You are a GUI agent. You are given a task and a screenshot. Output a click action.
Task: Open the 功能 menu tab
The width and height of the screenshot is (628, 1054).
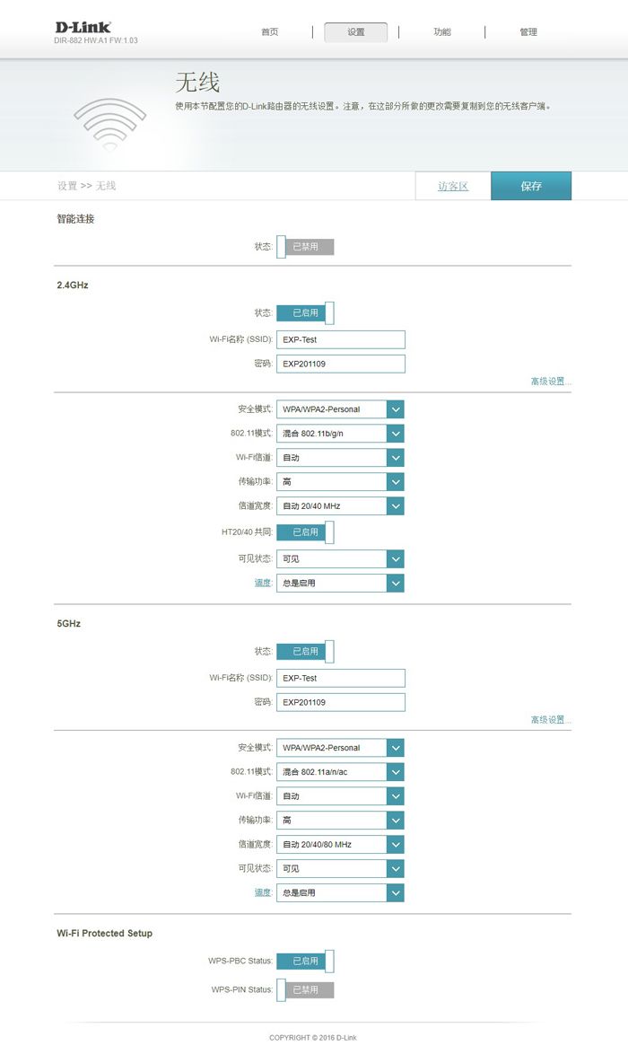[x=442, y=31]
